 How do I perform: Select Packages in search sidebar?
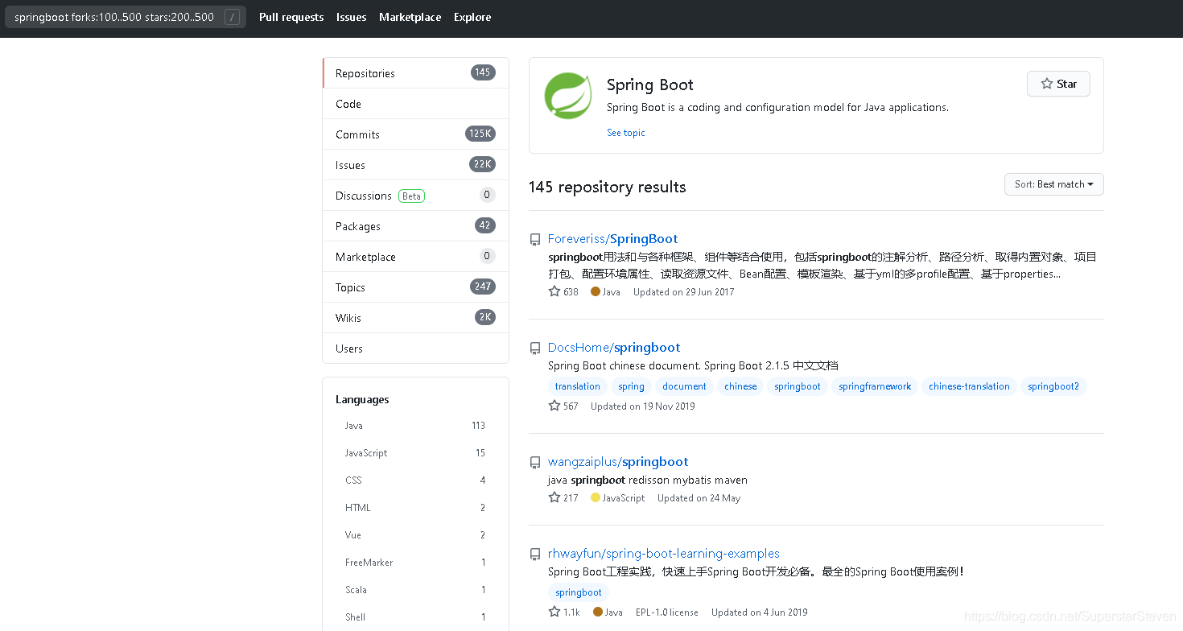(x=415, y=226)
